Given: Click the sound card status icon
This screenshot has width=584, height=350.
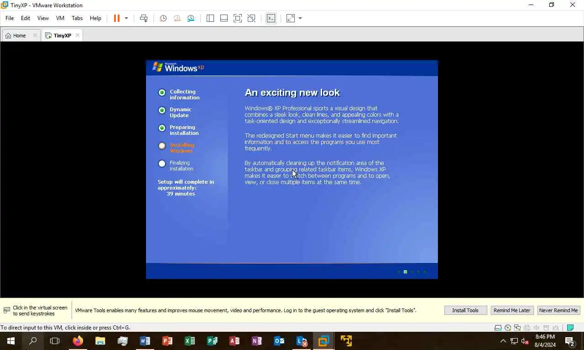Looking at the screenshot, I should [x=537, y=328].
